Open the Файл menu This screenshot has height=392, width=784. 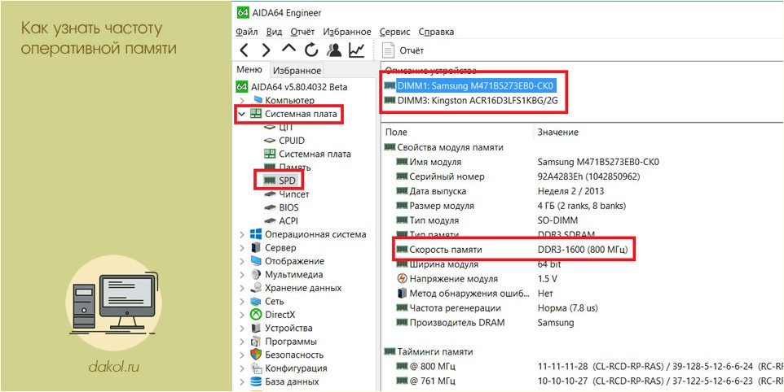pyautogui.click(x=246, y=32)
